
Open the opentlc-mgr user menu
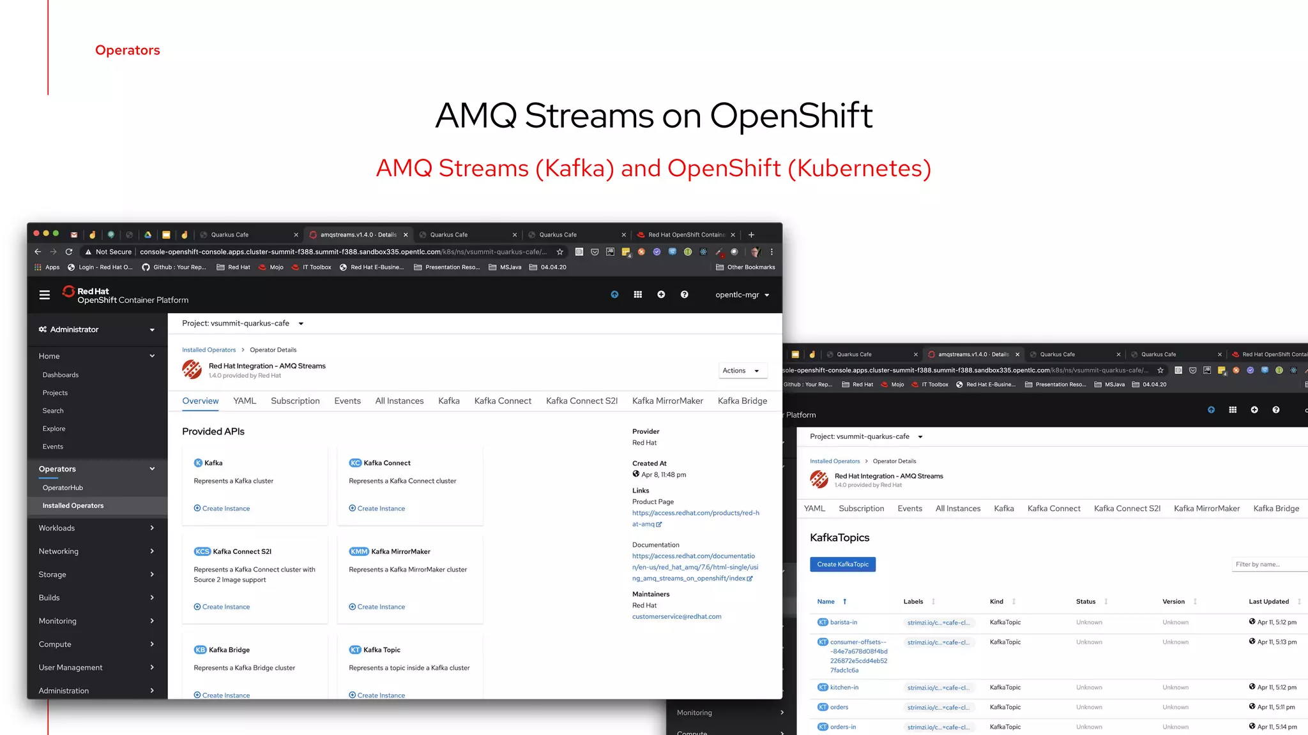742,295
